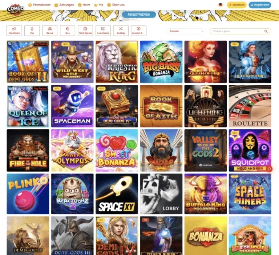Image resolution: width=279 pixels, height=255 pixels.
Task: Launch the Sweet Bonanza game thumbnail
Action: (x=117, y=150)
